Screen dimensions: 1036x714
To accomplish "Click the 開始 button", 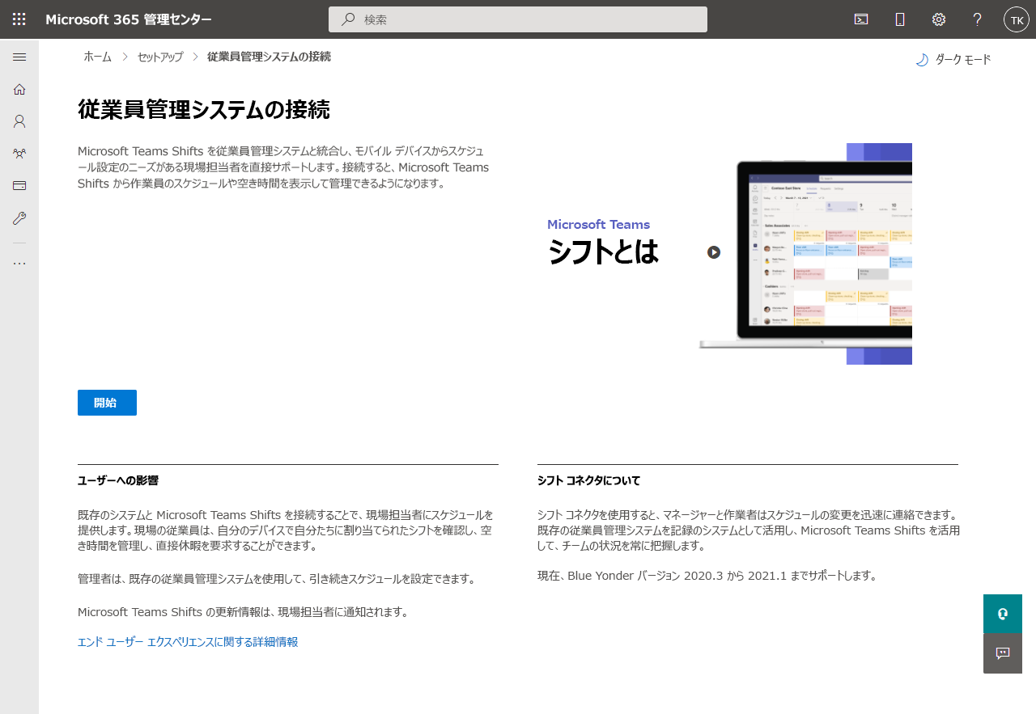I will tap(107, 403).
